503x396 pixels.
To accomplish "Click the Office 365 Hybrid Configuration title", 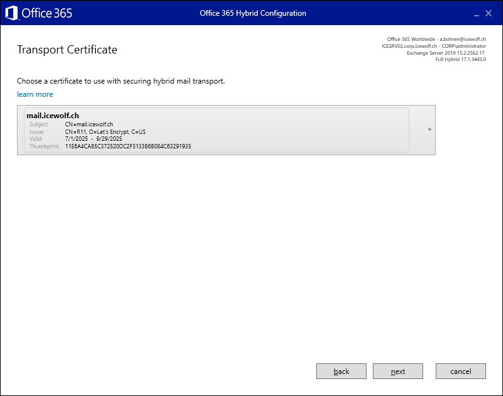I will (x=253, y=13).
